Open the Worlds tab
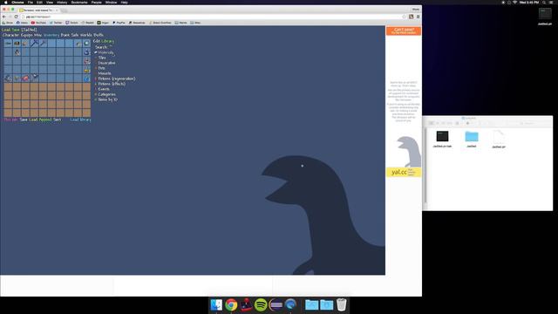Viewport: 558px width, 314px height. (85, 35)
